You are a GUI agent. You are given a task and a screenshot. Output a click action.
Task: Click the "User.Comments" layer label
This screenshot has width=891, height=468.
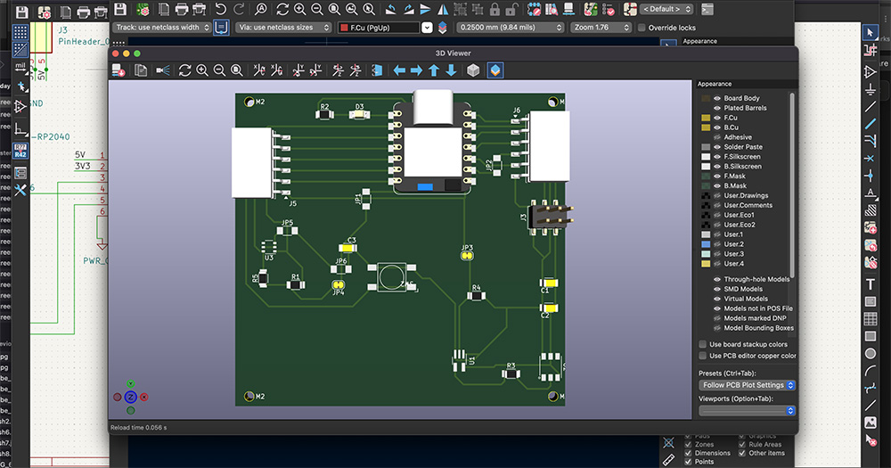coord(748,205)
